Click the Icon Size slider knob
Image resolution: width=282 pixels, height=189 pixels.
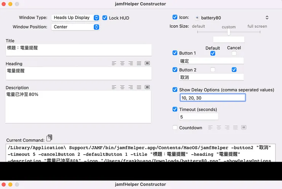coord(229,32)
